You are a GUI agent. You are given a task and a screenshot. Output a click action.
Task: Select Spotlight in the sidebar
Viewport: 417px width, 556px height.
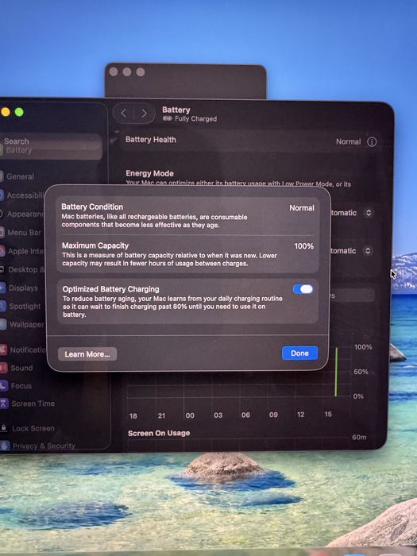(x=21, y=306)
